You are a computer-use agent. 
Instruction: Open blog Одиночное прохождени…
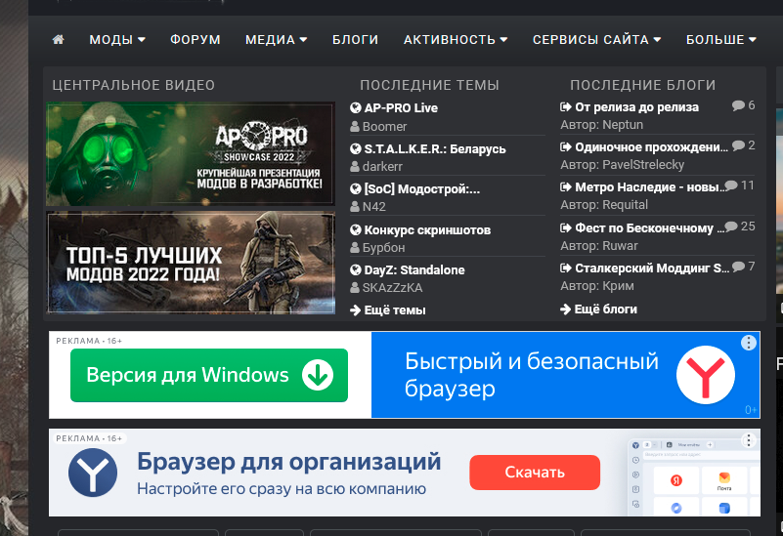(652, 147)
